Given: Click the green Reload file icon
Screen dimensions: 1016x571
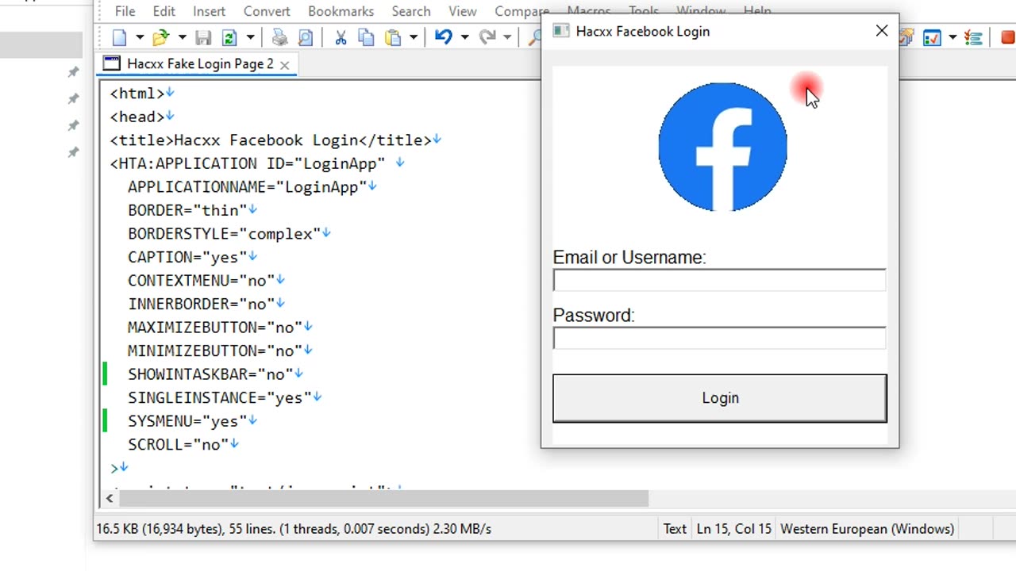Looking at the screenshot, I should [229, 37].
